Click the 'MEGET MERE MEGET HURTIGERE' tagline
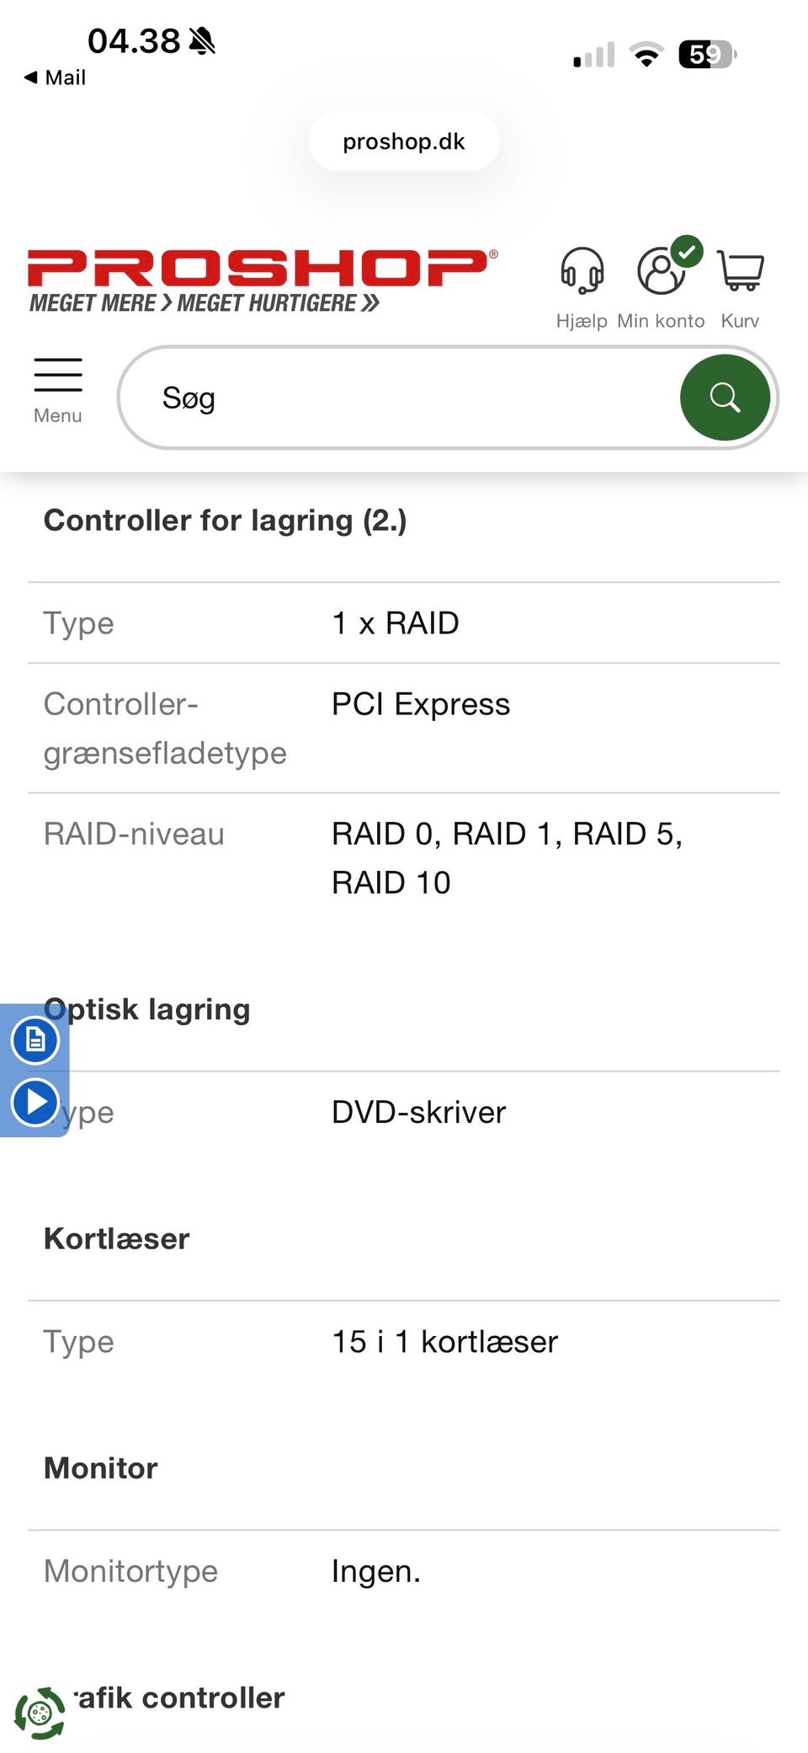The height and width of the screenshot is (1753, 808). coord(205,304)
